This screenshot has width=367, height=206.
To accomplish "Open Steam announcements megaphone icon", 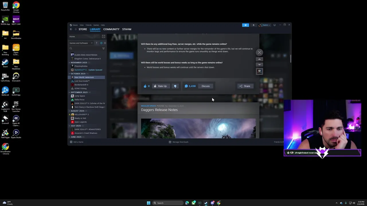I will (245, 25).
